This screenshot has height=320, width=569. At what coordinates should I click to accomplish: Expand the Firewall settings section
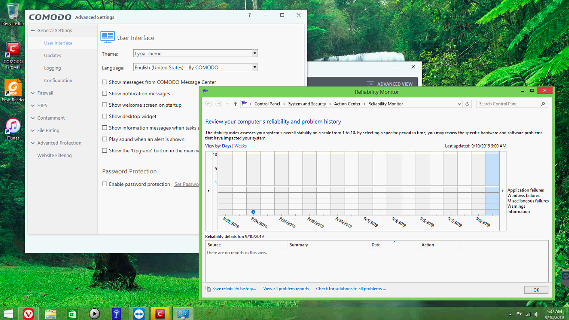click(x=45, y=93)
